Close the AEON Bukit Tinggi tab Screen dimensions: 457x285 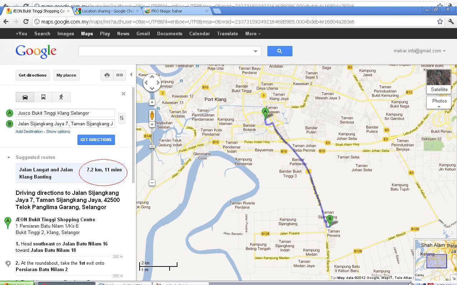pos(68,11)
